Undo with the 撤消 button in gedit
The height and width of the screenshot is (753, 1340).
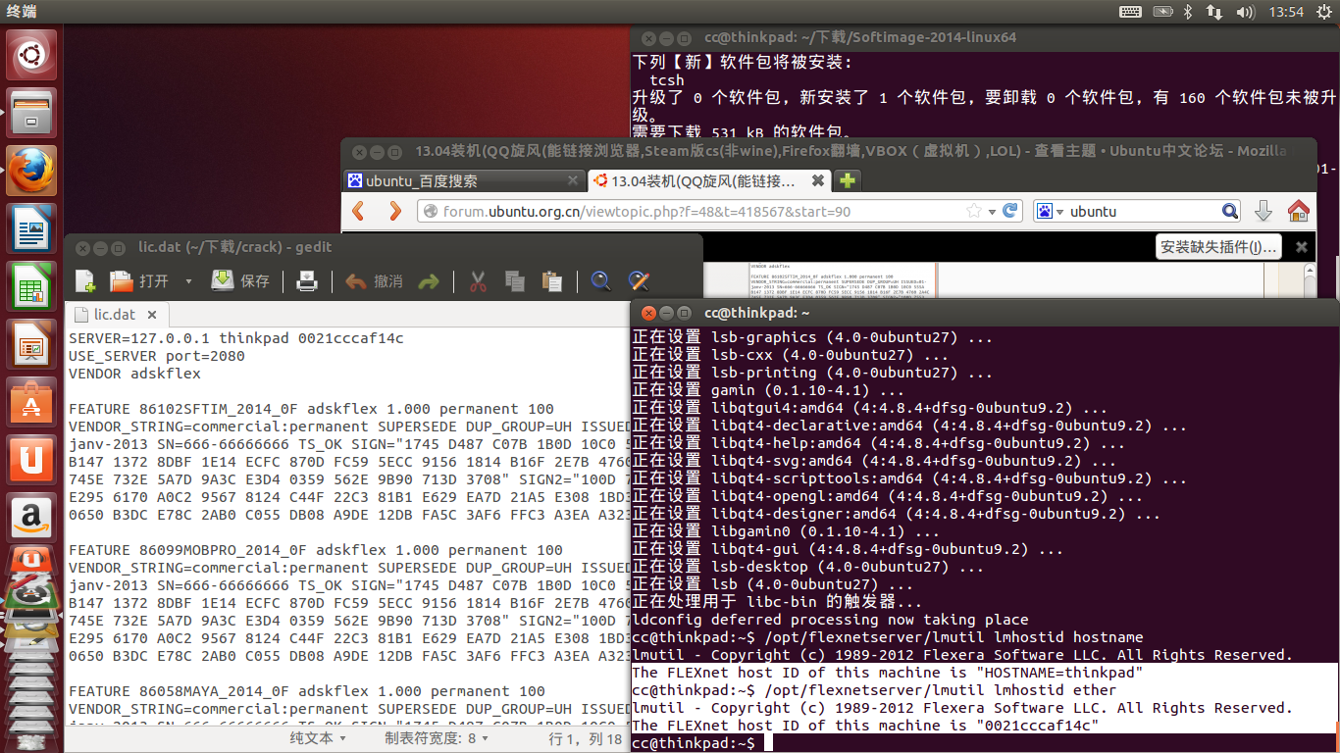(x=374, y=281)
